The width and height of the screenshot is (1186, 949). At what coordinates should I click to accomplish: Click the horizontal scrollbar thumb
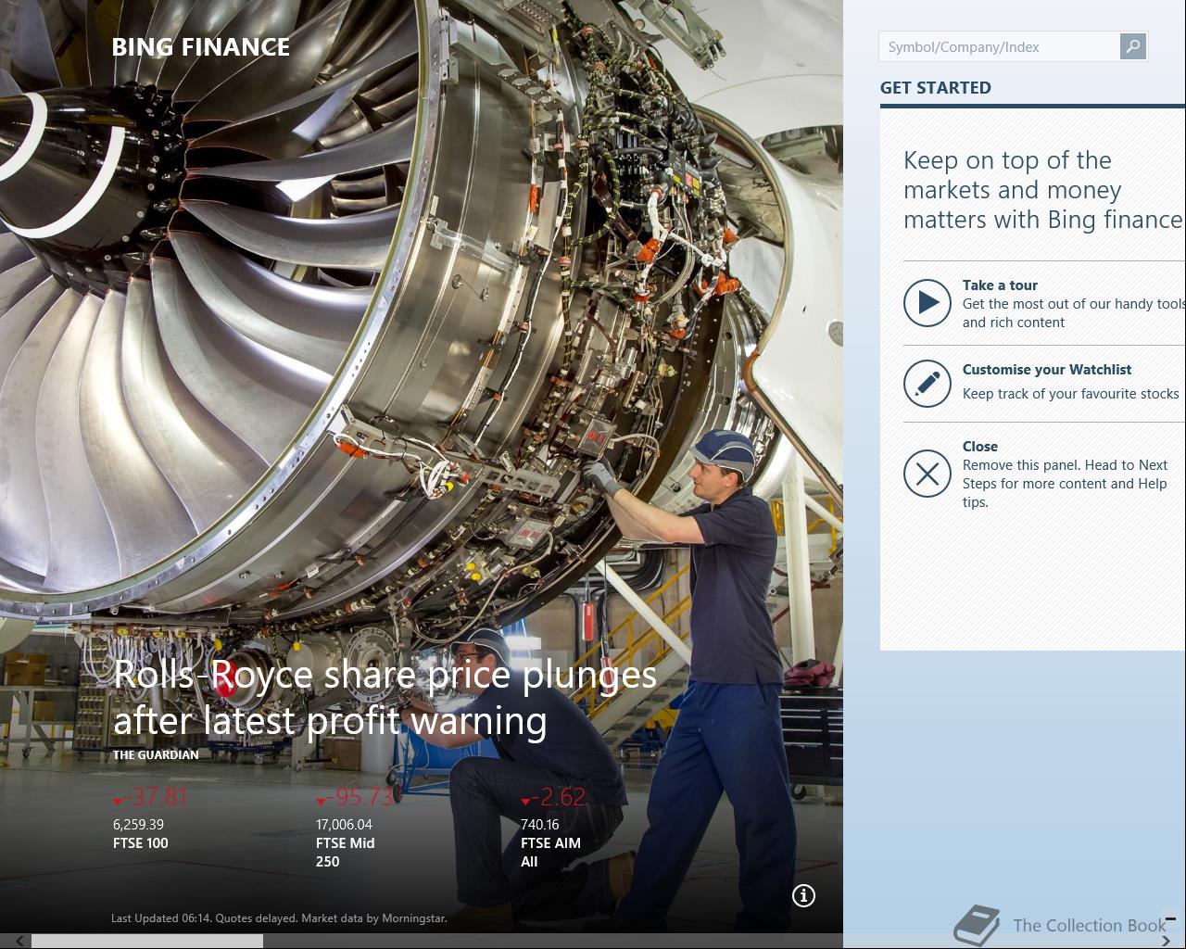(147, 942)
